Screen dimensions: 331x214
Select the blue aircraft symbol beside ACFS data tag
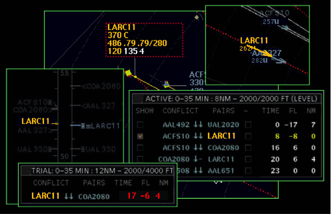coord(166,84)
